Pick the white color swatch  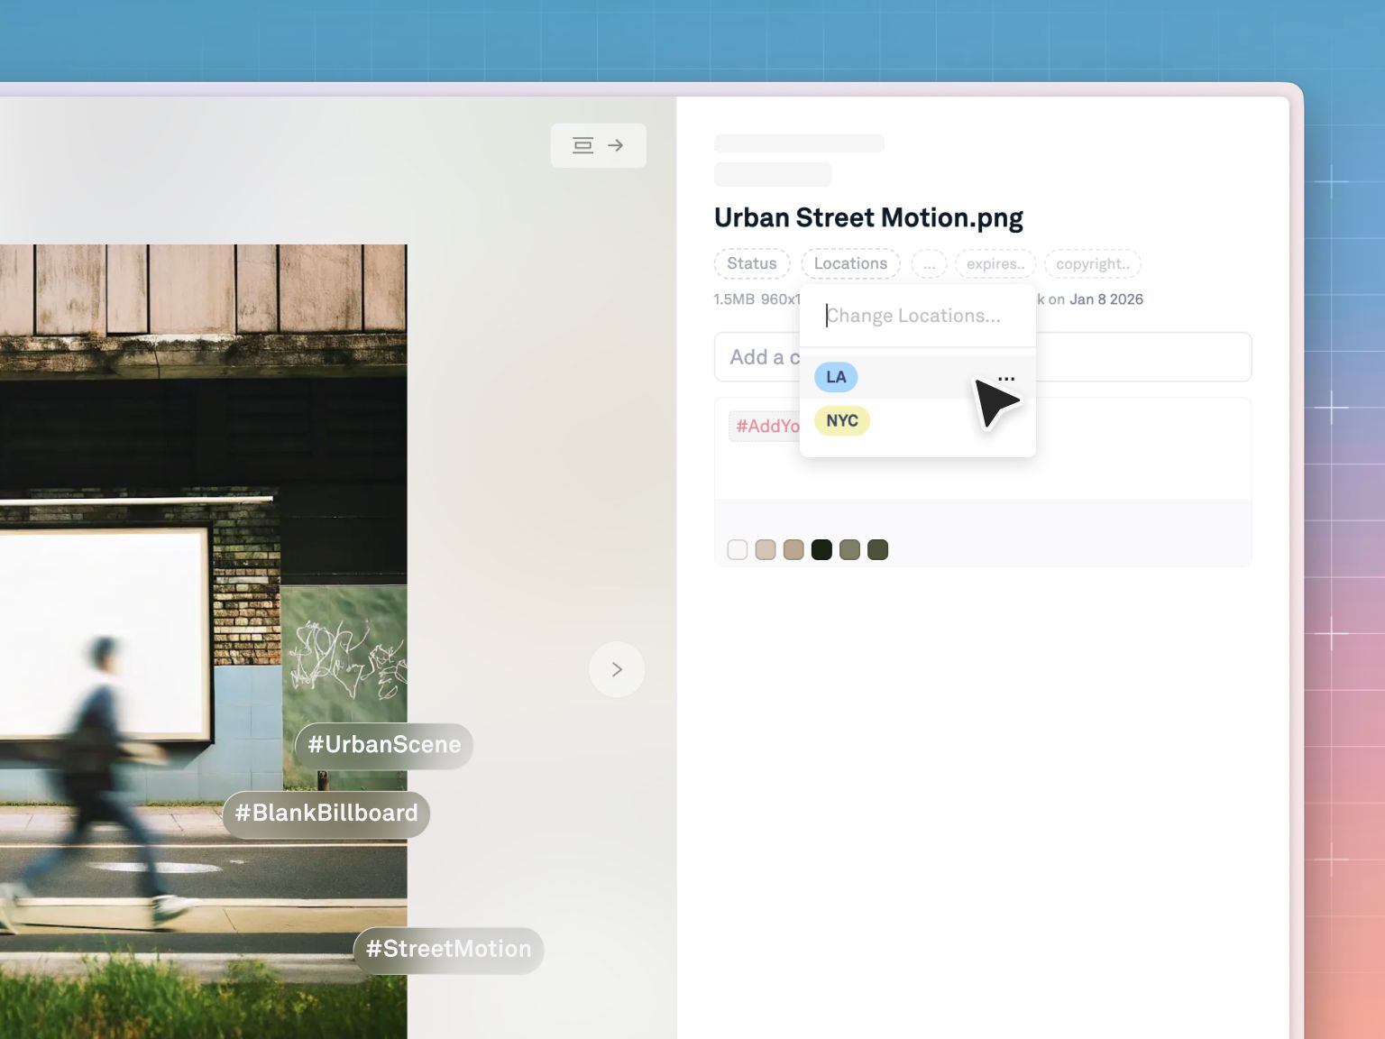[x=738, y=550]
